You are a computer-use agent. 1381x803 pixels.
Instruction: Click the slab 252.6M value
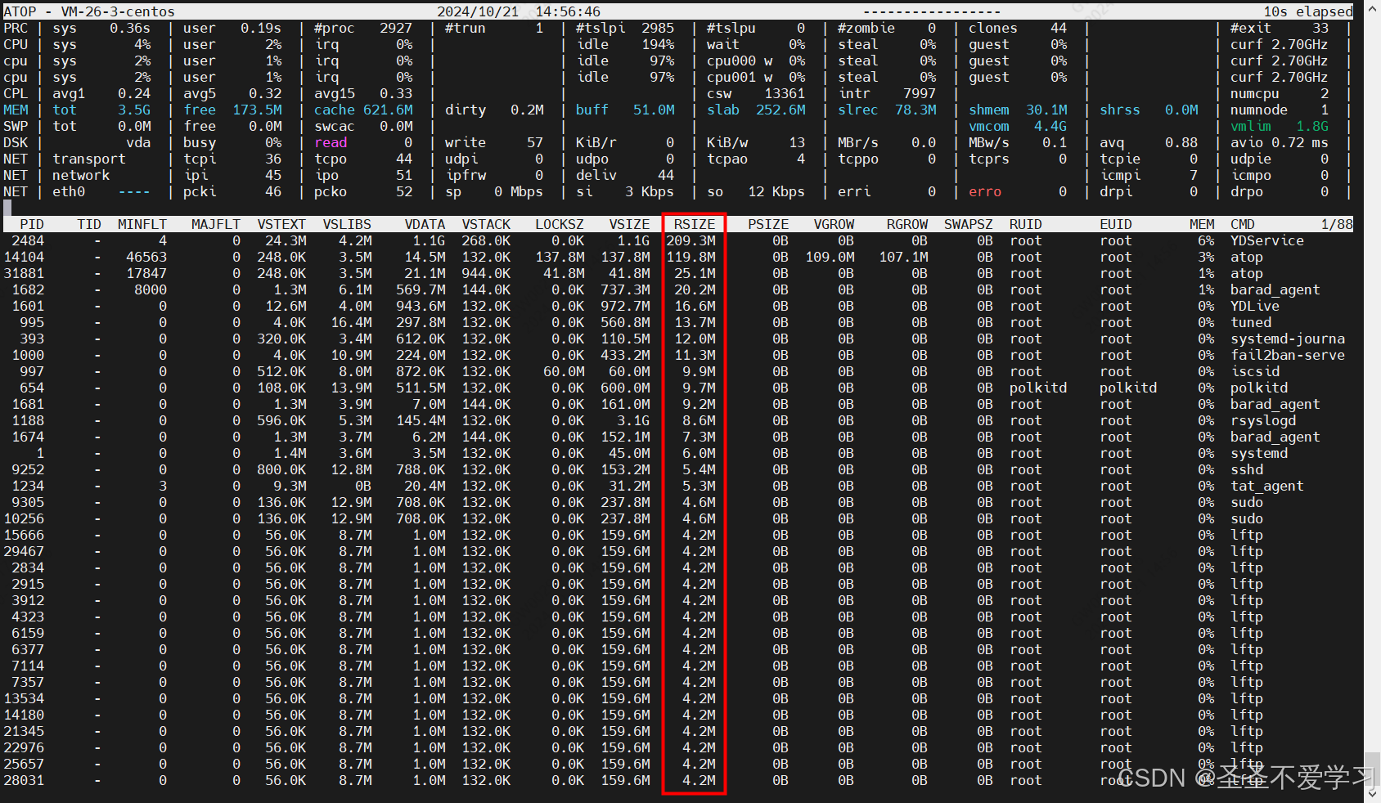pos(756,110)
